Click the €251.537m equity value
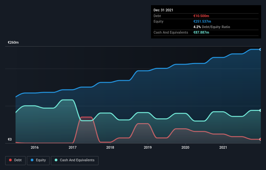 tap(202, 21)
